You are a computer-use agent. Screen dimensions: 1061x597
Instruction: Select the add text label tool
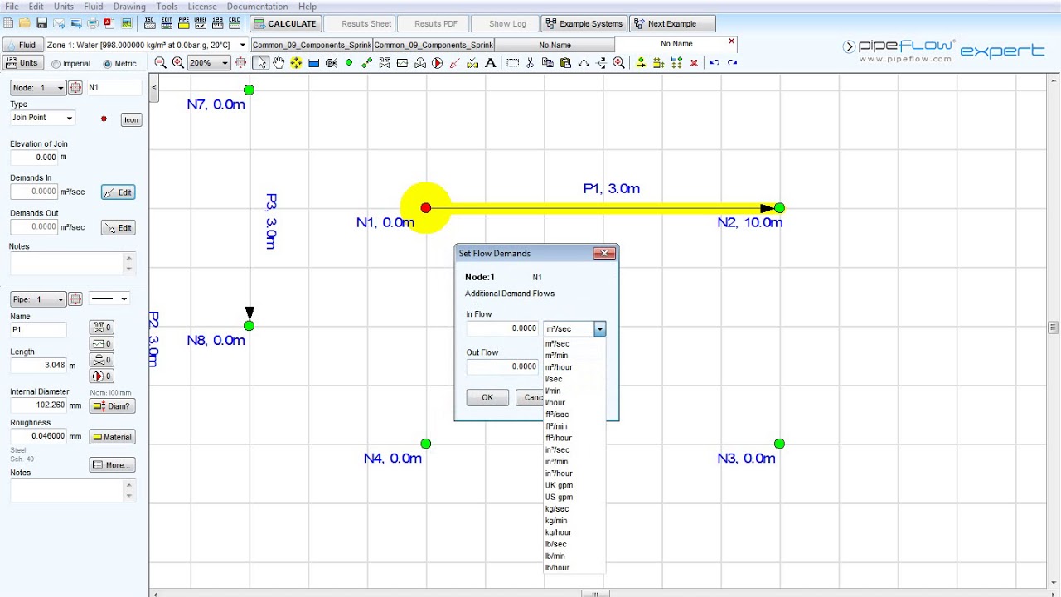490,63
